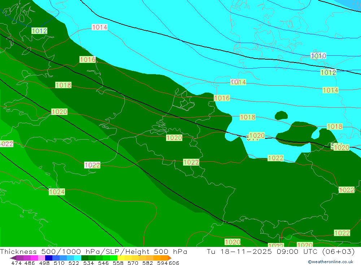
Task: Pick the bright yellow legend swatch
Action: pyautogui.click(x=121, y=258)
